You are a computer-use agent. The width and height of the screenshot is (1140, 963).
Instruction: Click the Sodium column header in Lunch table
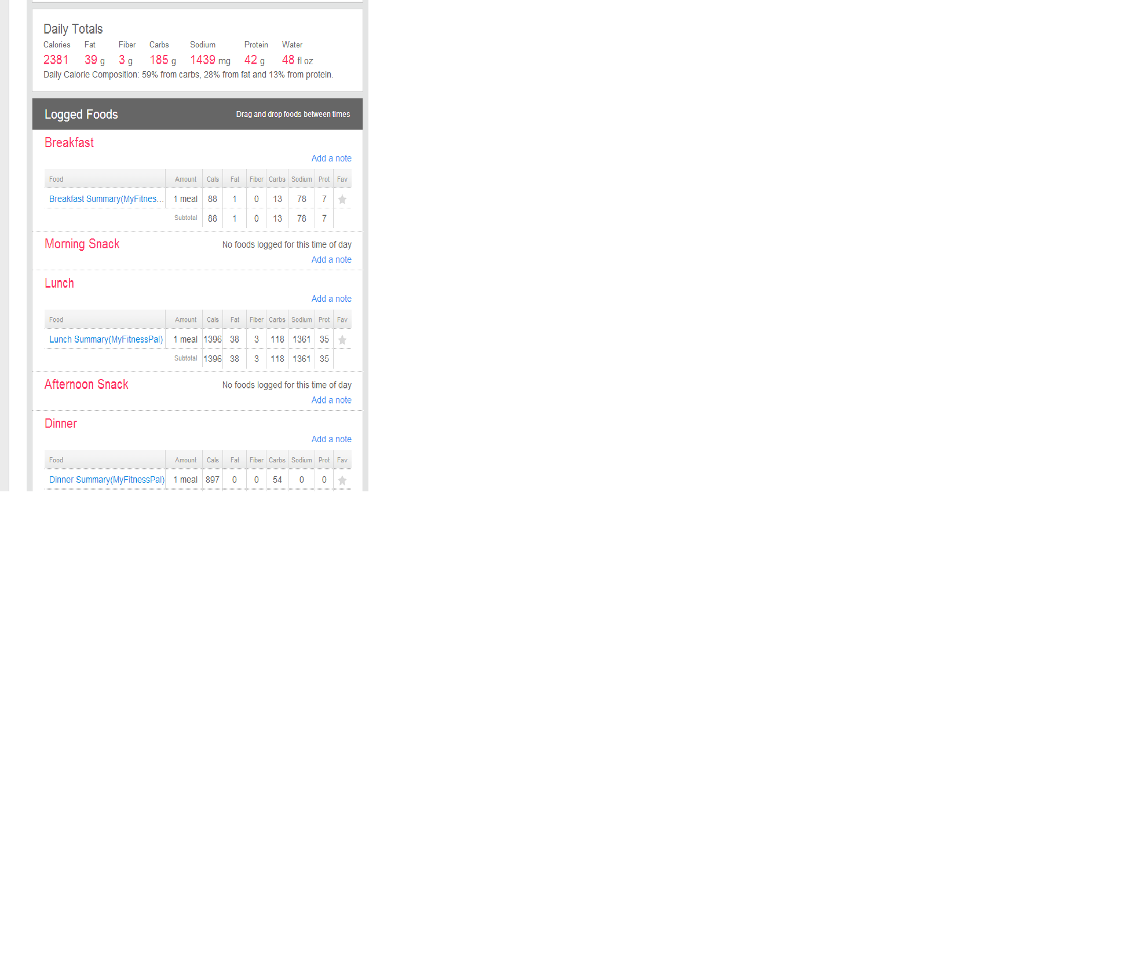(x=301, y=320)
